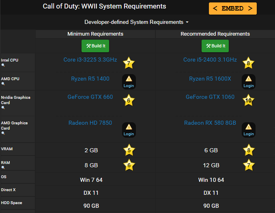Click the VRAM row label
275x213 pixels.
click(x=7, y=149)
